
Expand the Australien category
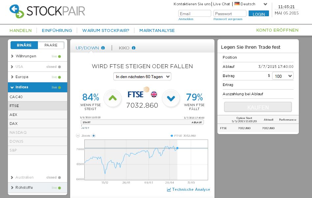point(38,177)
